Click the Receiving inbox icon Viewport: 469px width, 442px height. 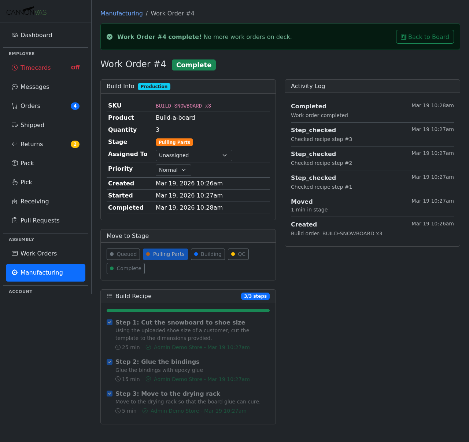(15, 202)
